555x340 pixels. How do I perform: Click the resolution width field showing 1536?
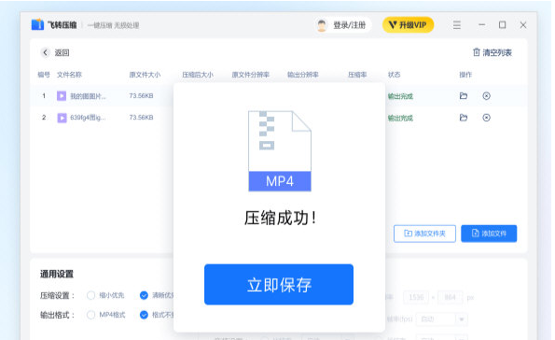pos(416,297)
